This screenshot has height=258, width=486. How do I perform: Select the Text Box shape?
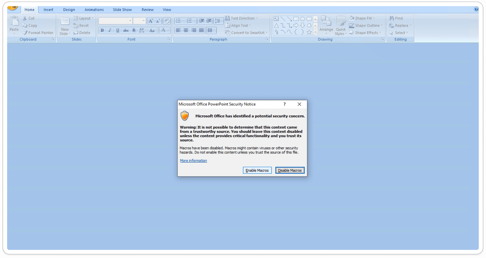click(276, 19)
